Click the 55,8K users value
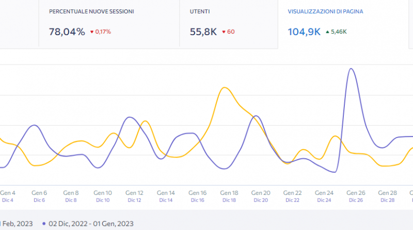Viewport: 413px width, 230px height. [203, 32]
